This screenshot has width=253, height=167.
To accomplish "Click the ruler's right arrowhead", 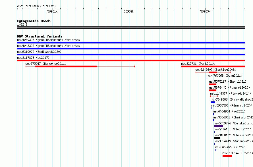I will [244, 9].
